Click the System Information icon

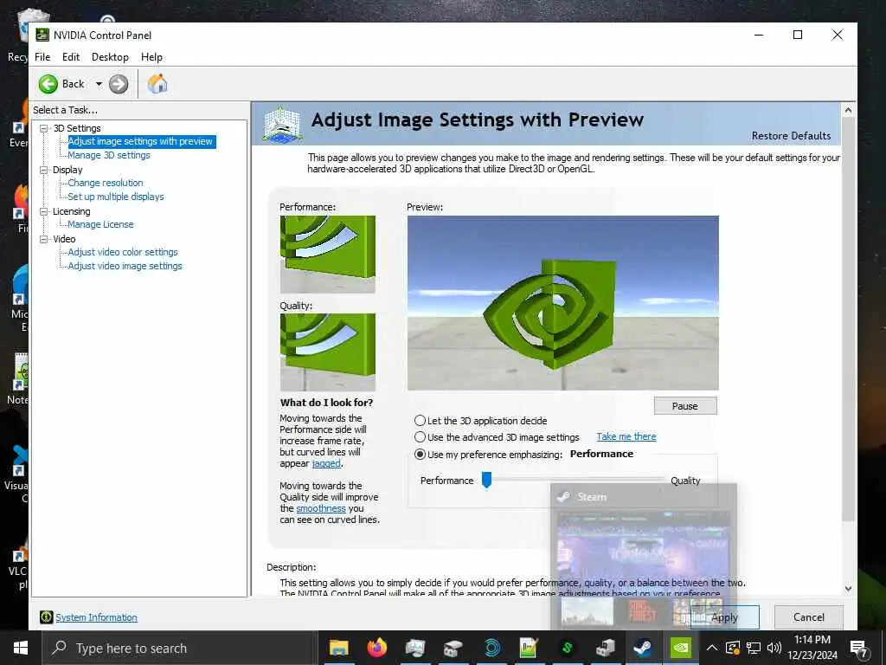click(47, 617)
